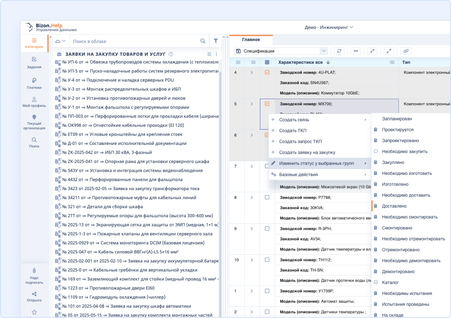
Task: Open the Задания section in sidebar
Action: tap(34, 63)
